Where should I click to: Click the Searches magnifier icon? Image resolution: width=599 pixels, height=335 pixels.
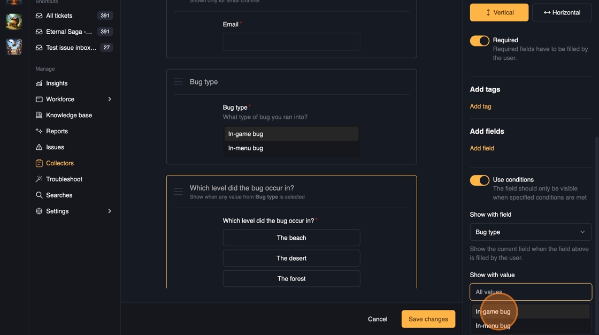[39, 195]
